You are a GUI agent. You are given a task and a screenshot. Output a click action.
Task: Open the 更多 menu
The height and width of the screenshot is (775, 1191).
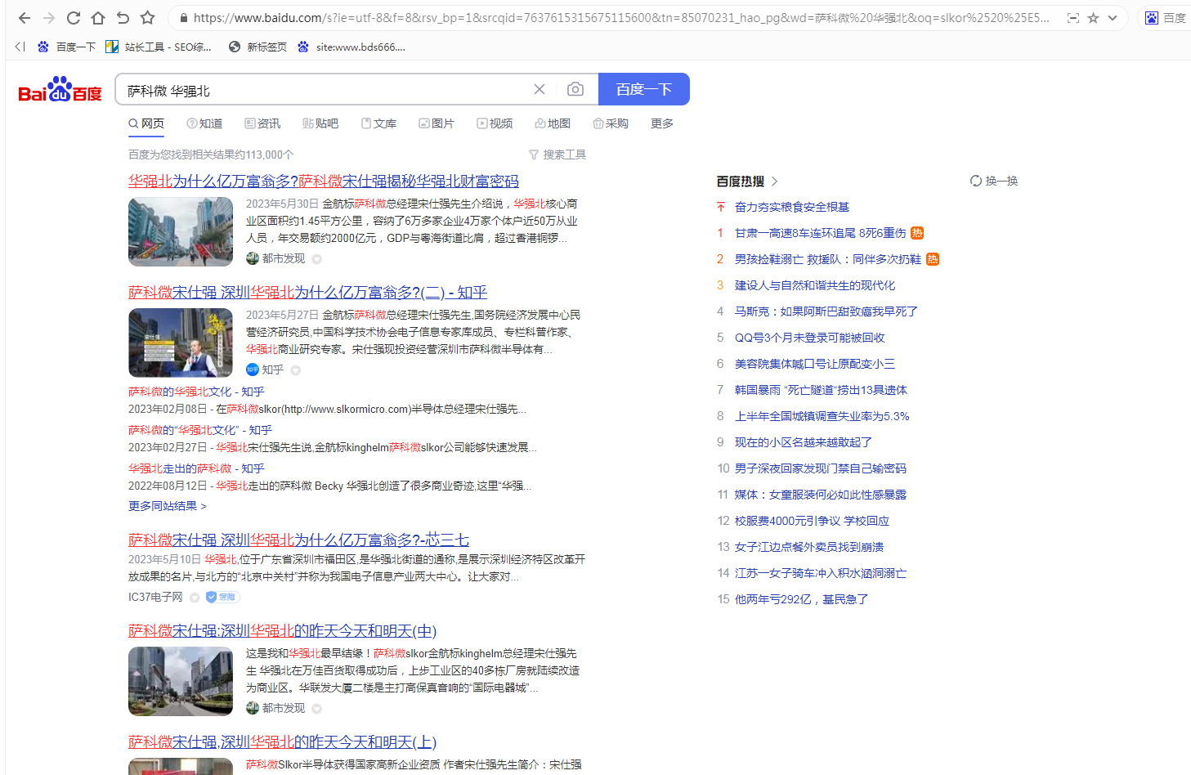click(x=662, y=123)
